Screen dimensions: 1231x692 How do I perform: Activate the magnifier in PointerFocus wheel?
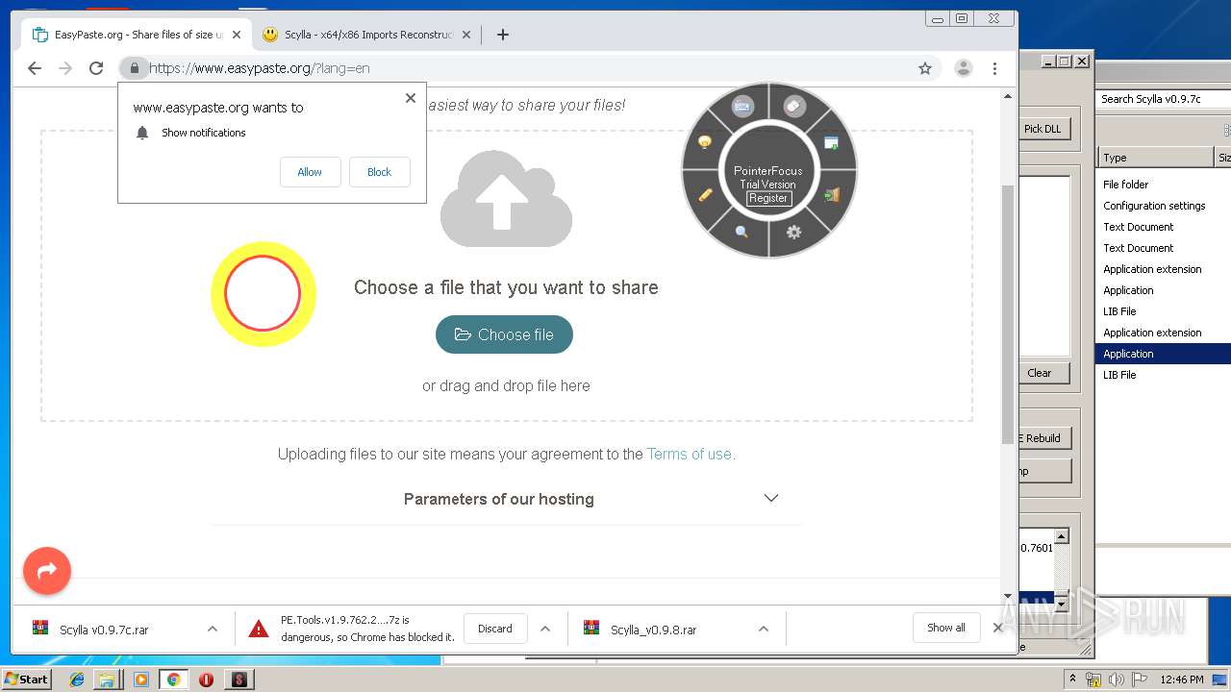point(741,232)
